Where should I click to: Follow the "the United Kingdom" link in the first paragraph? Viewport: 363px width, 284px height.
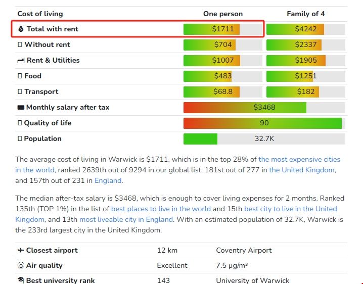coord(302,170)
